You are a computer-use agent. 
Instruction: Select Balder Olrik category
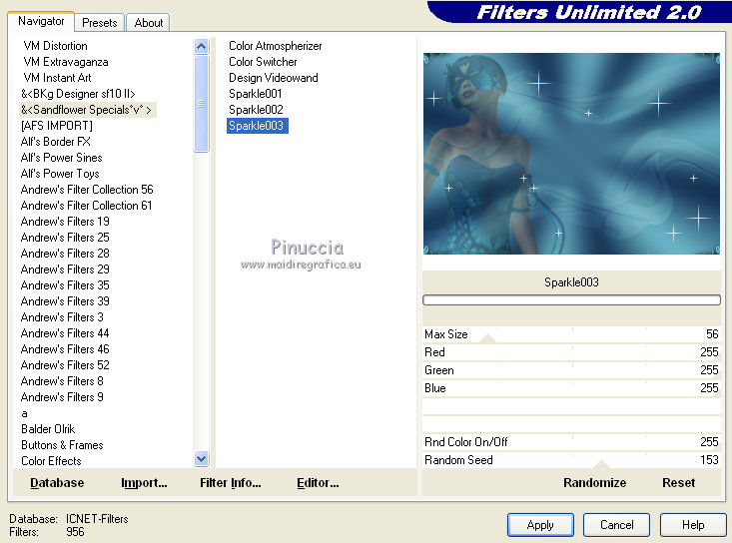pyautogui.click(x=48, y=428)
